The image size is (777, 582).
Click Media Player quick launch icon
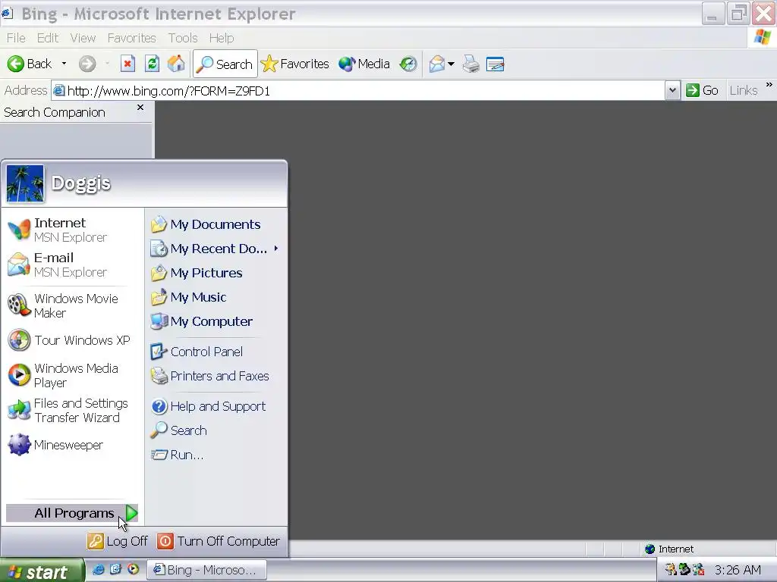[133, 570]
